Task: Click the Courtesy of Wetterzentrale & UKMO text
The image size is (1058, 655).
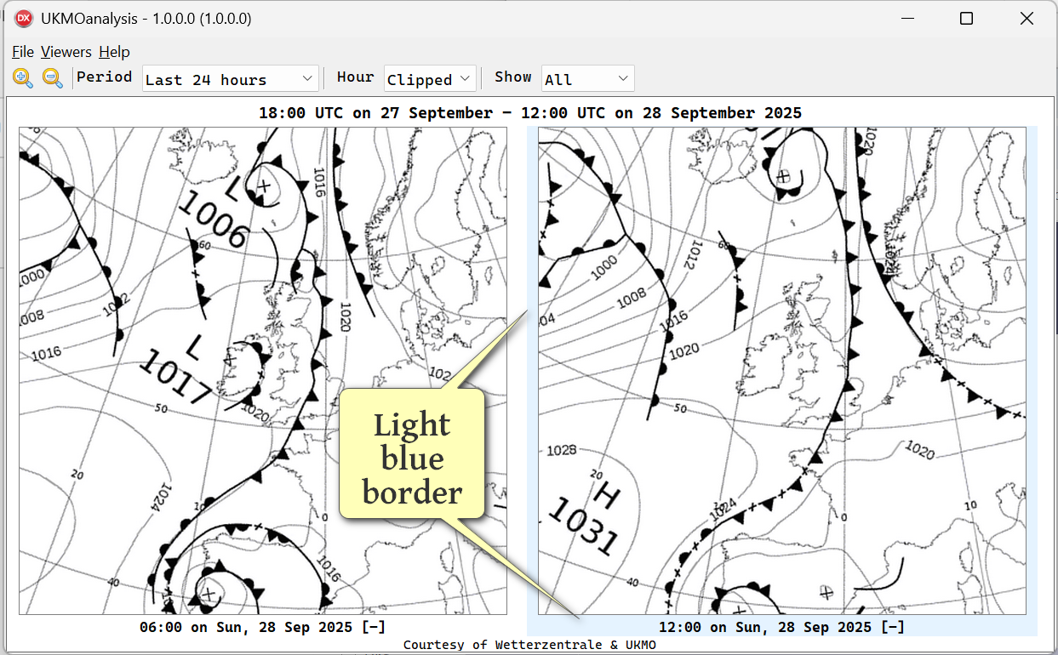Action: point(529,645)
